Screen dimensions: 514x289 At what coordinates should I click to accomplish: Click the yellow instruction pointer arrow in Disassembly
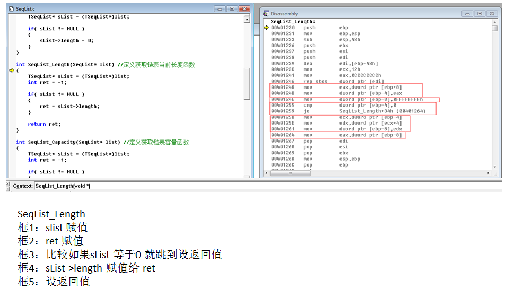266,28
